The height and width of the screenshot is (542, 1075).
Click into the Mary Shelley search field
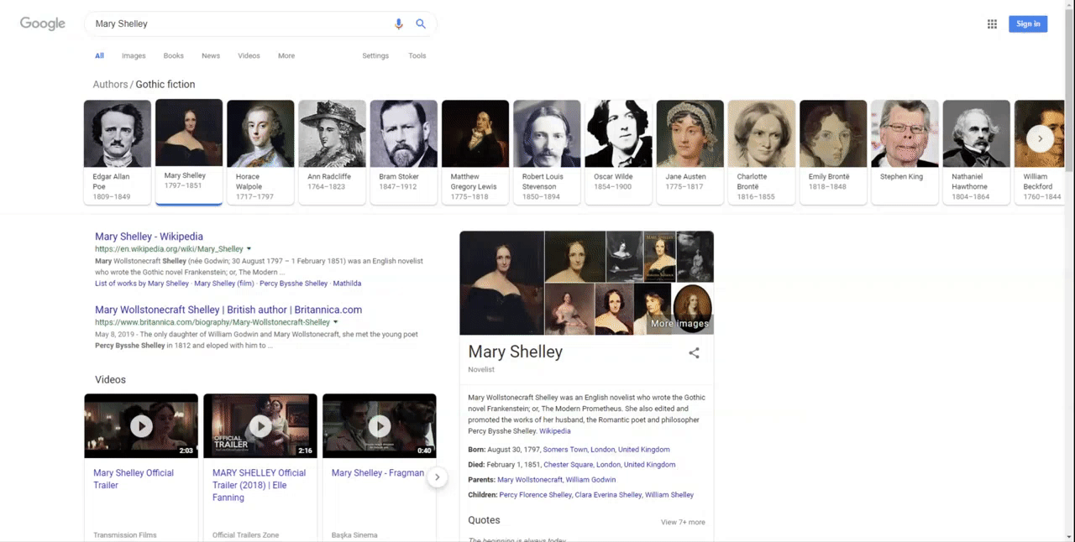click(x=239, y=24)
